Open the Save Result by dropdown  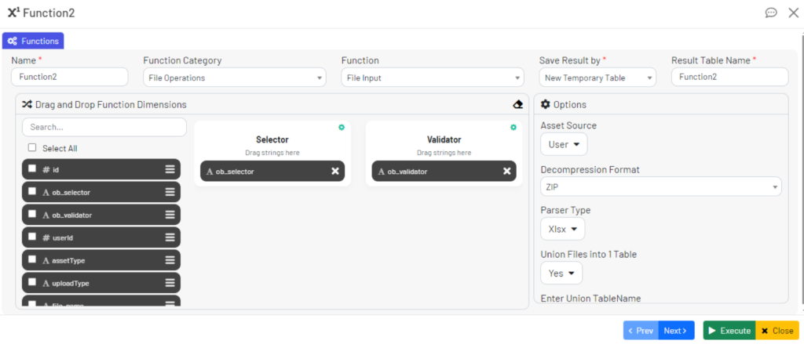pyautogui.click(x=598, y=78)
